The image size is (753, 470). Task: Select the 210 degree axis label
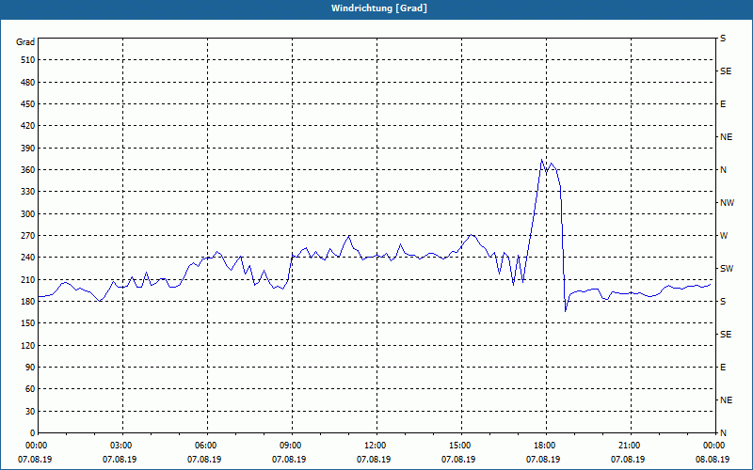[28, 279]
